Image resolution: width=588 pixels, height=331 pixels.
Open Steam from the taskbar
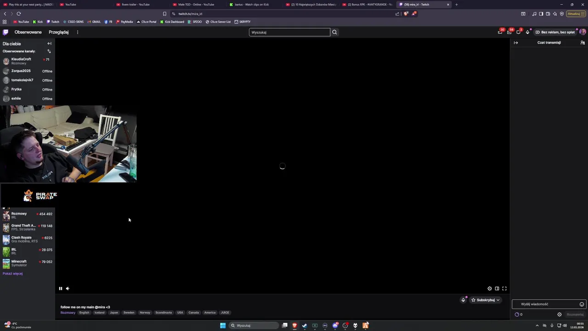point(305,325)
